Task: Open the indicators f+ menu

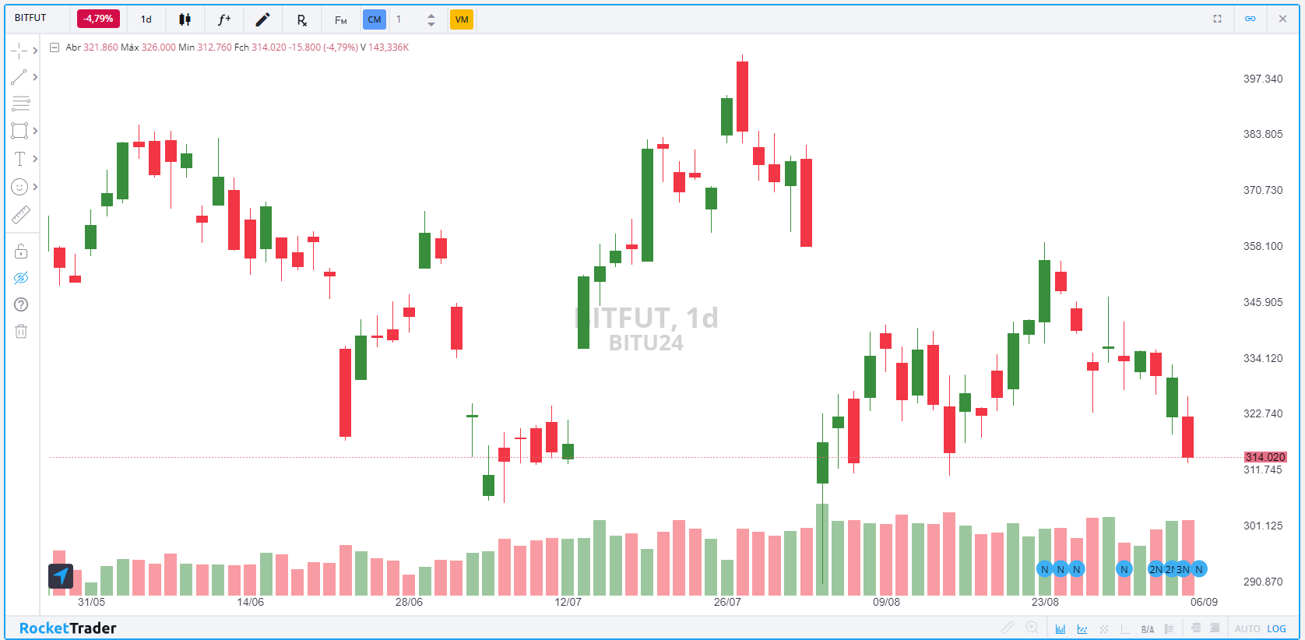Action: click(224, 19)
